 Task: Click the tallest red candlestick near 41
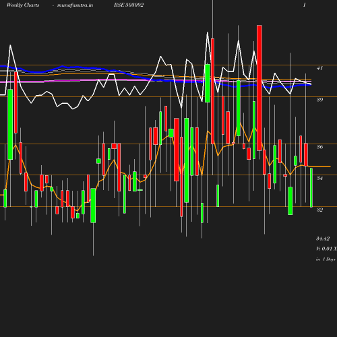(259, 88)
